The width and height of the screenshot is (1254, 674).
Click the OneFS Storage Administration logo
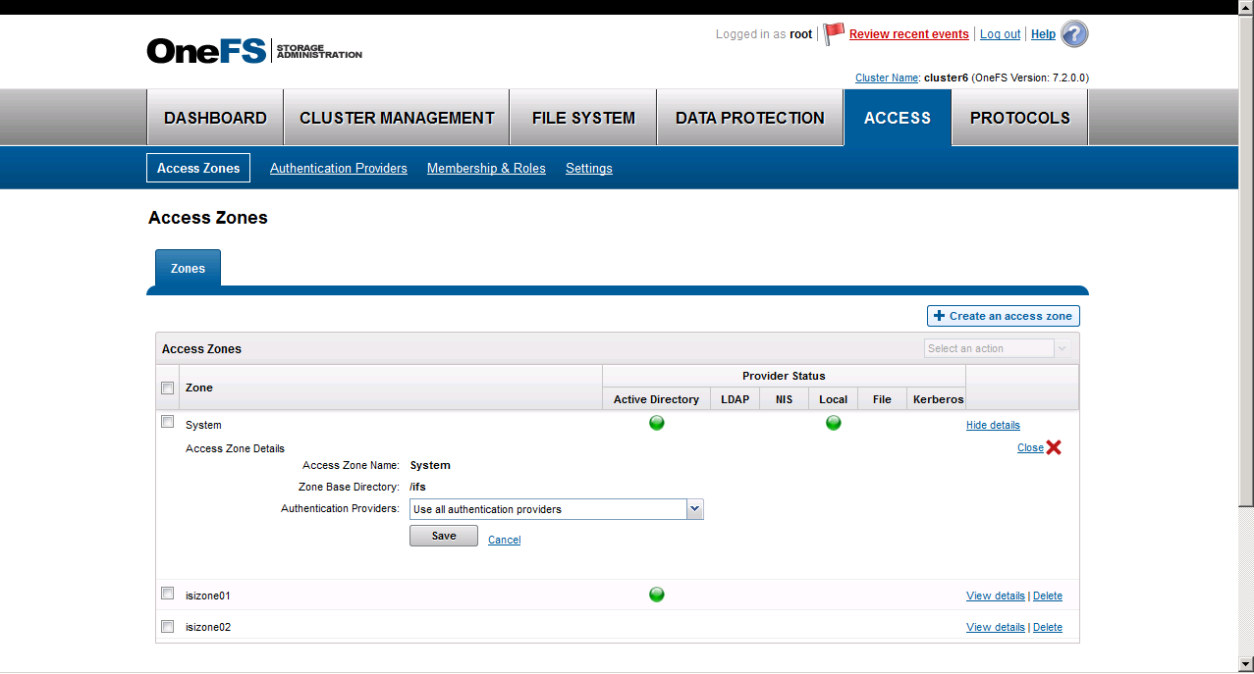tap(254, 50)
